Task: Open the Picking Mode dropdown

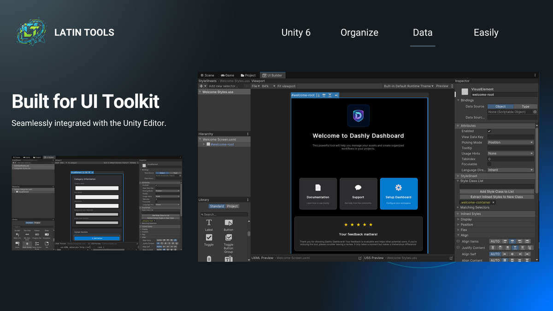Action: coord(512,142)
